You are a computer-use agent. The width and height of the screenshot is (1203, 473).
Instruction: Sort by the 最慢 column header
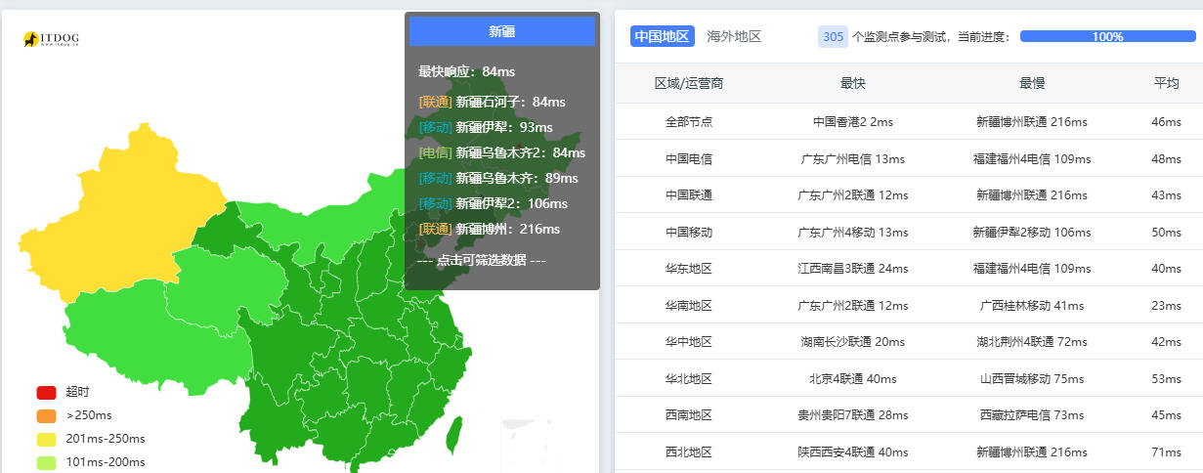tap(1032, 83)
